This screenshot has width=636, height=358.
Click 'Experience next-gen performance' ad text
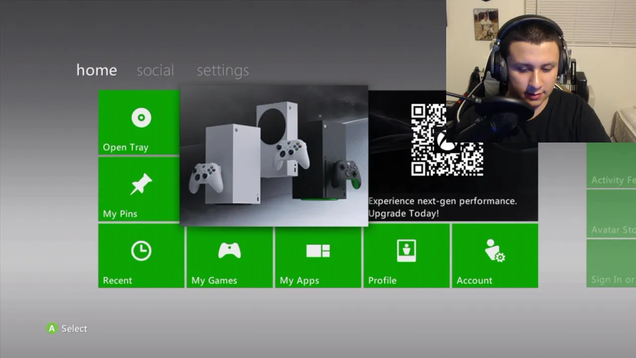pyautogui.click(x=442, y=201)
